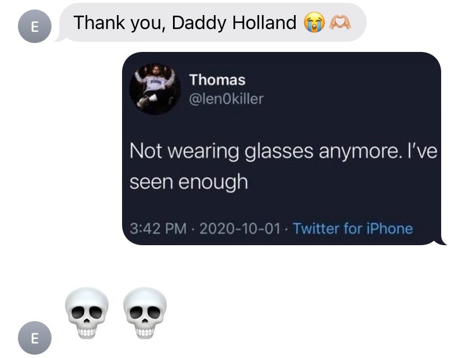Image resolution: width=463 pixels, height=358 pixels.
Task: Click the words Thank you in the gray bubble
Action: (117, 23)
